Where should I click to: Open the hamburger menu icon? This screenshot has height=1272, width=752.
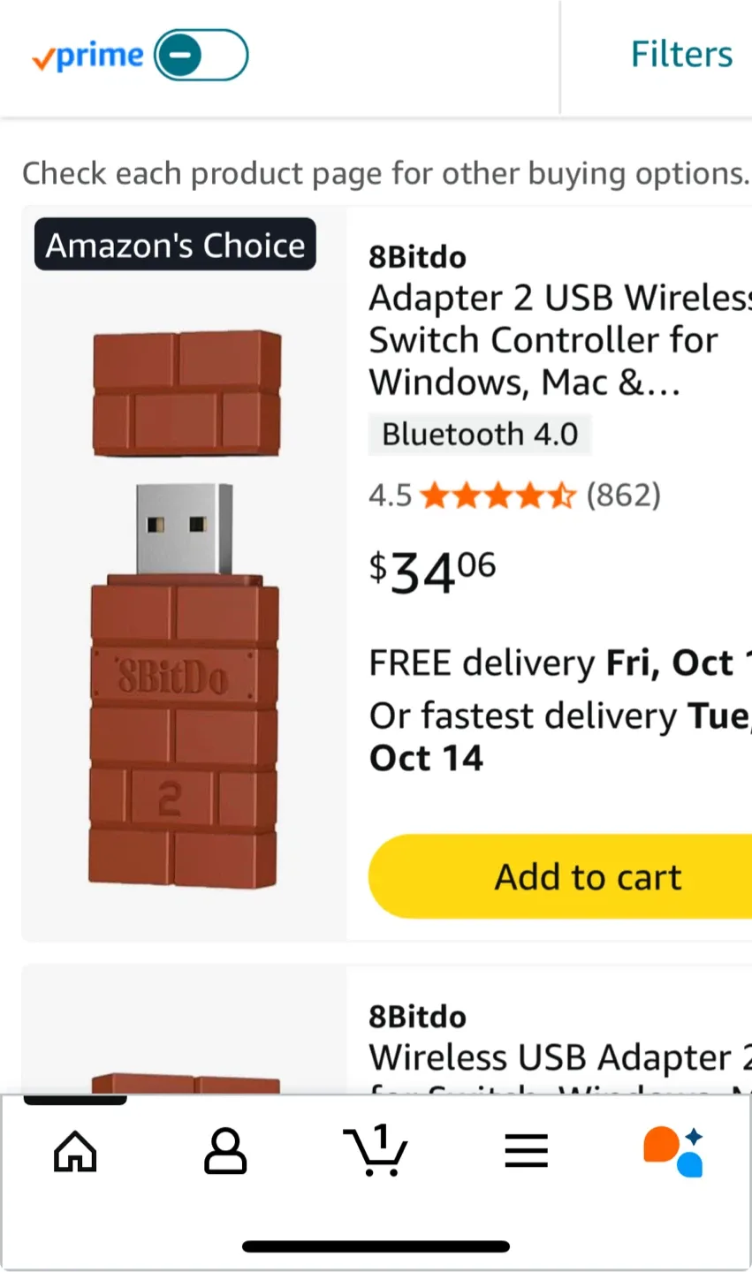[527, 1151]
